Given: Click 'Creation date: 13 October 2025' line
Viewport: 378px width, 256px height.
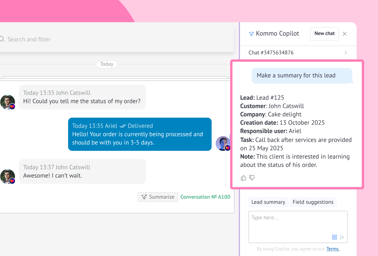Looking at the screenshot, I should (282, 123).
